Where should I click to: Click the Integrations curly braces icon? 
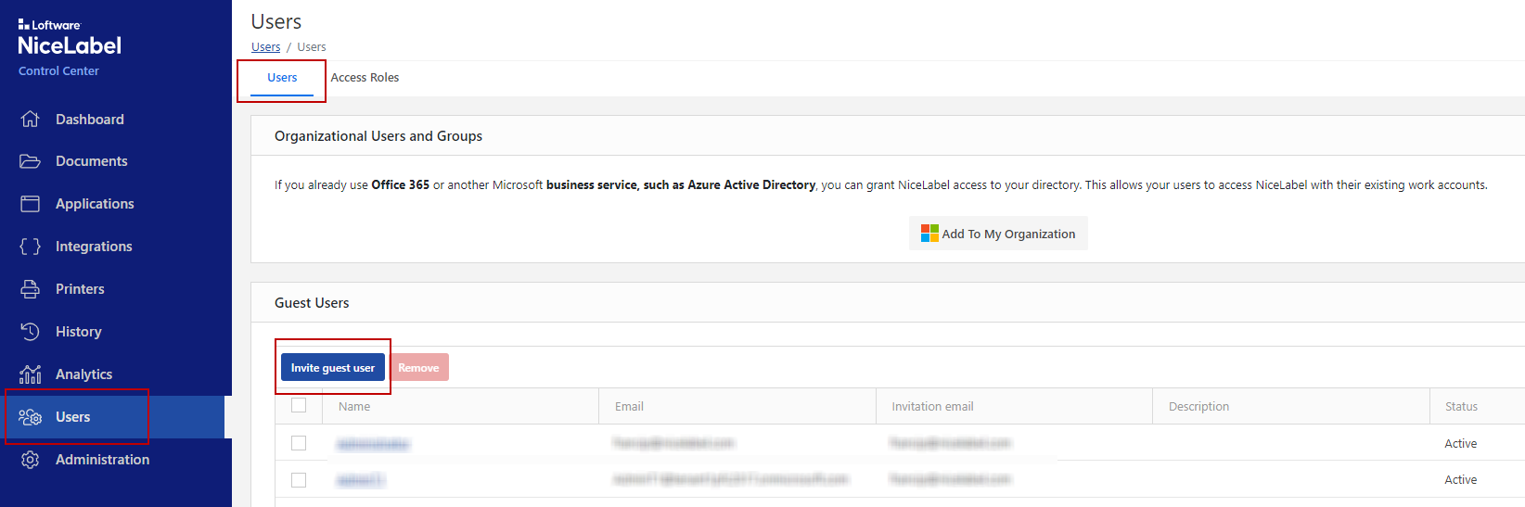click(x=31, y=247)
